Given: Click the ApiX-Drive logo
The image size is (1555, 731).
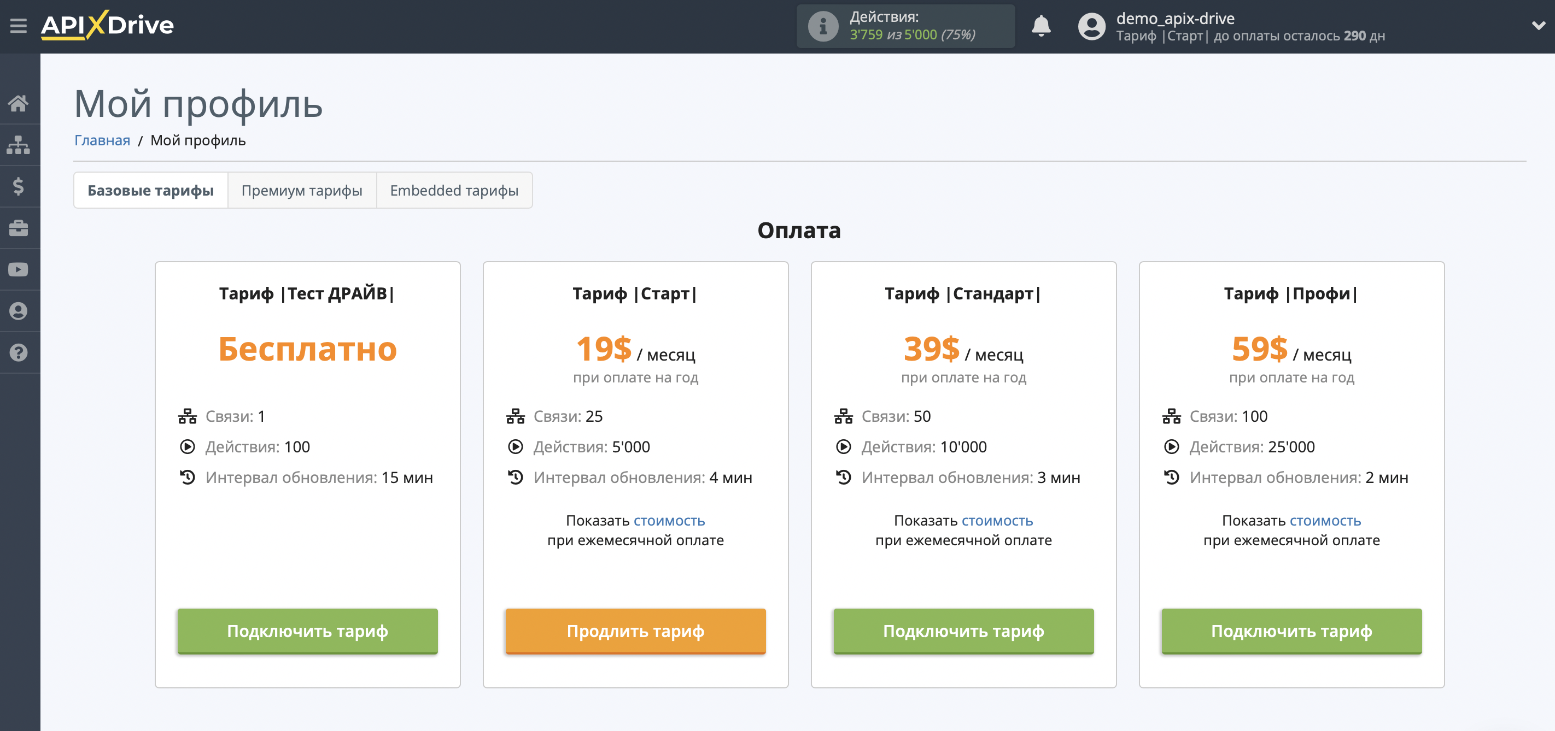Looking at the screenshot, I should [108, 25].
